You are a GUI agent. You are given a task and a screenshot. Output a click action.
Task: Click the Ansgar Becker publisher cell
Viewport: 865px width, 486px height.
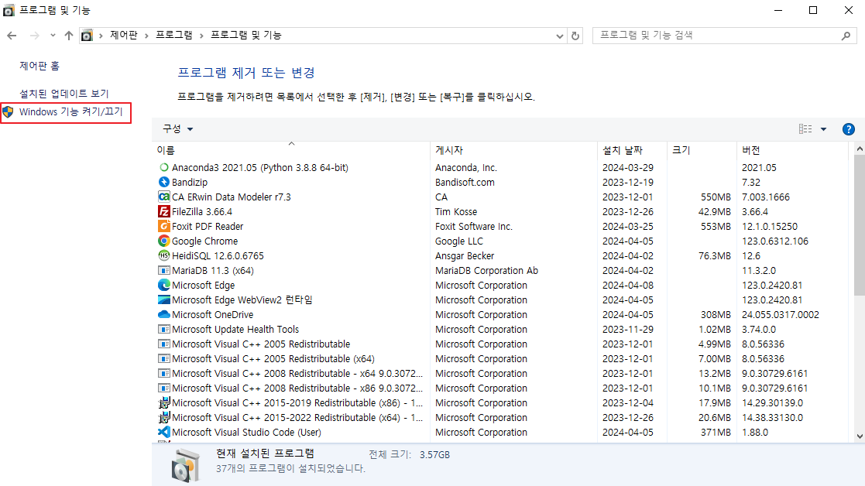click(465, 255)
